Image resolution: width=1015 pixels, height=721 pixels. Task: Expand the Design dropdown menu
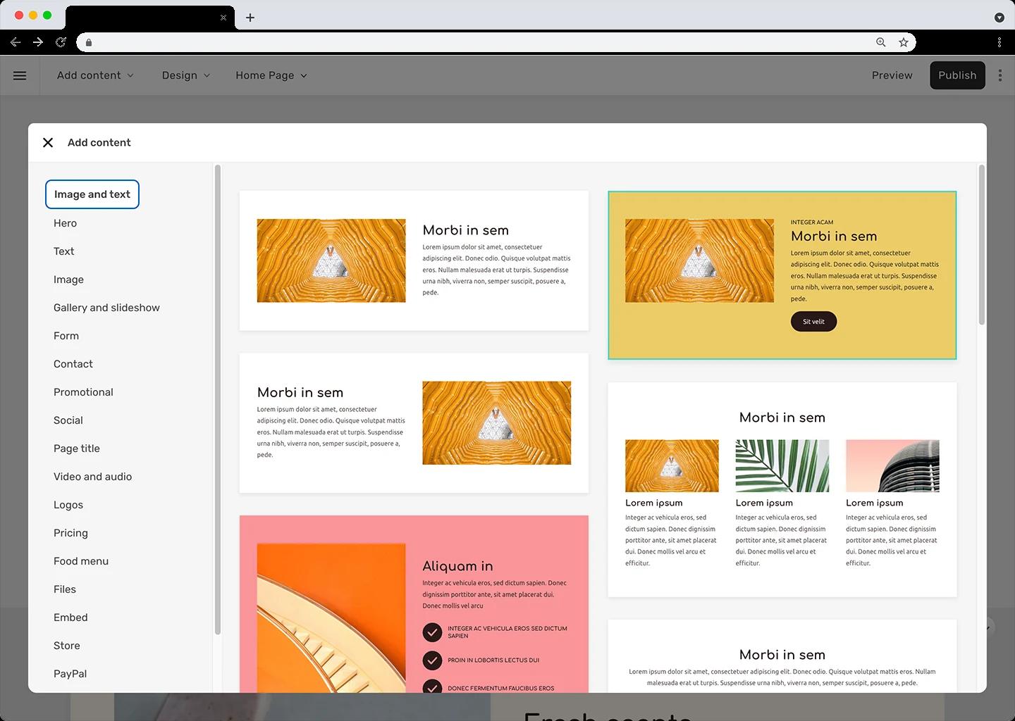186,75
